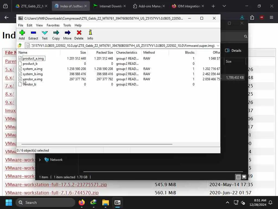Switch to the Internet Download browser tab
This screenshot has width=278, height=209.
[x=110, y=6]
